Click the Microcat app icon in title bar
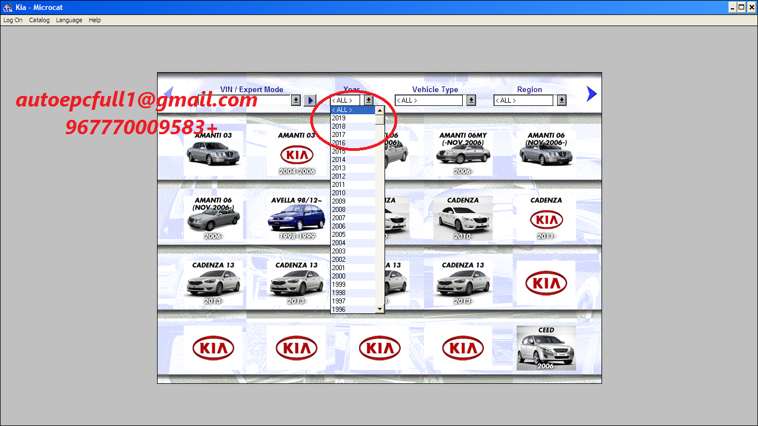Image resolution: width=758 pixels, height=426 pixels. (8, 7)
